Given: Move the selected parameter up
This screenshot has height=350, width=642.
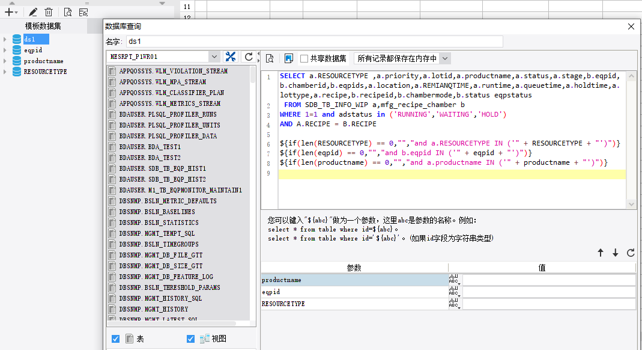Looking at the screenshot, I should [600, 253].
